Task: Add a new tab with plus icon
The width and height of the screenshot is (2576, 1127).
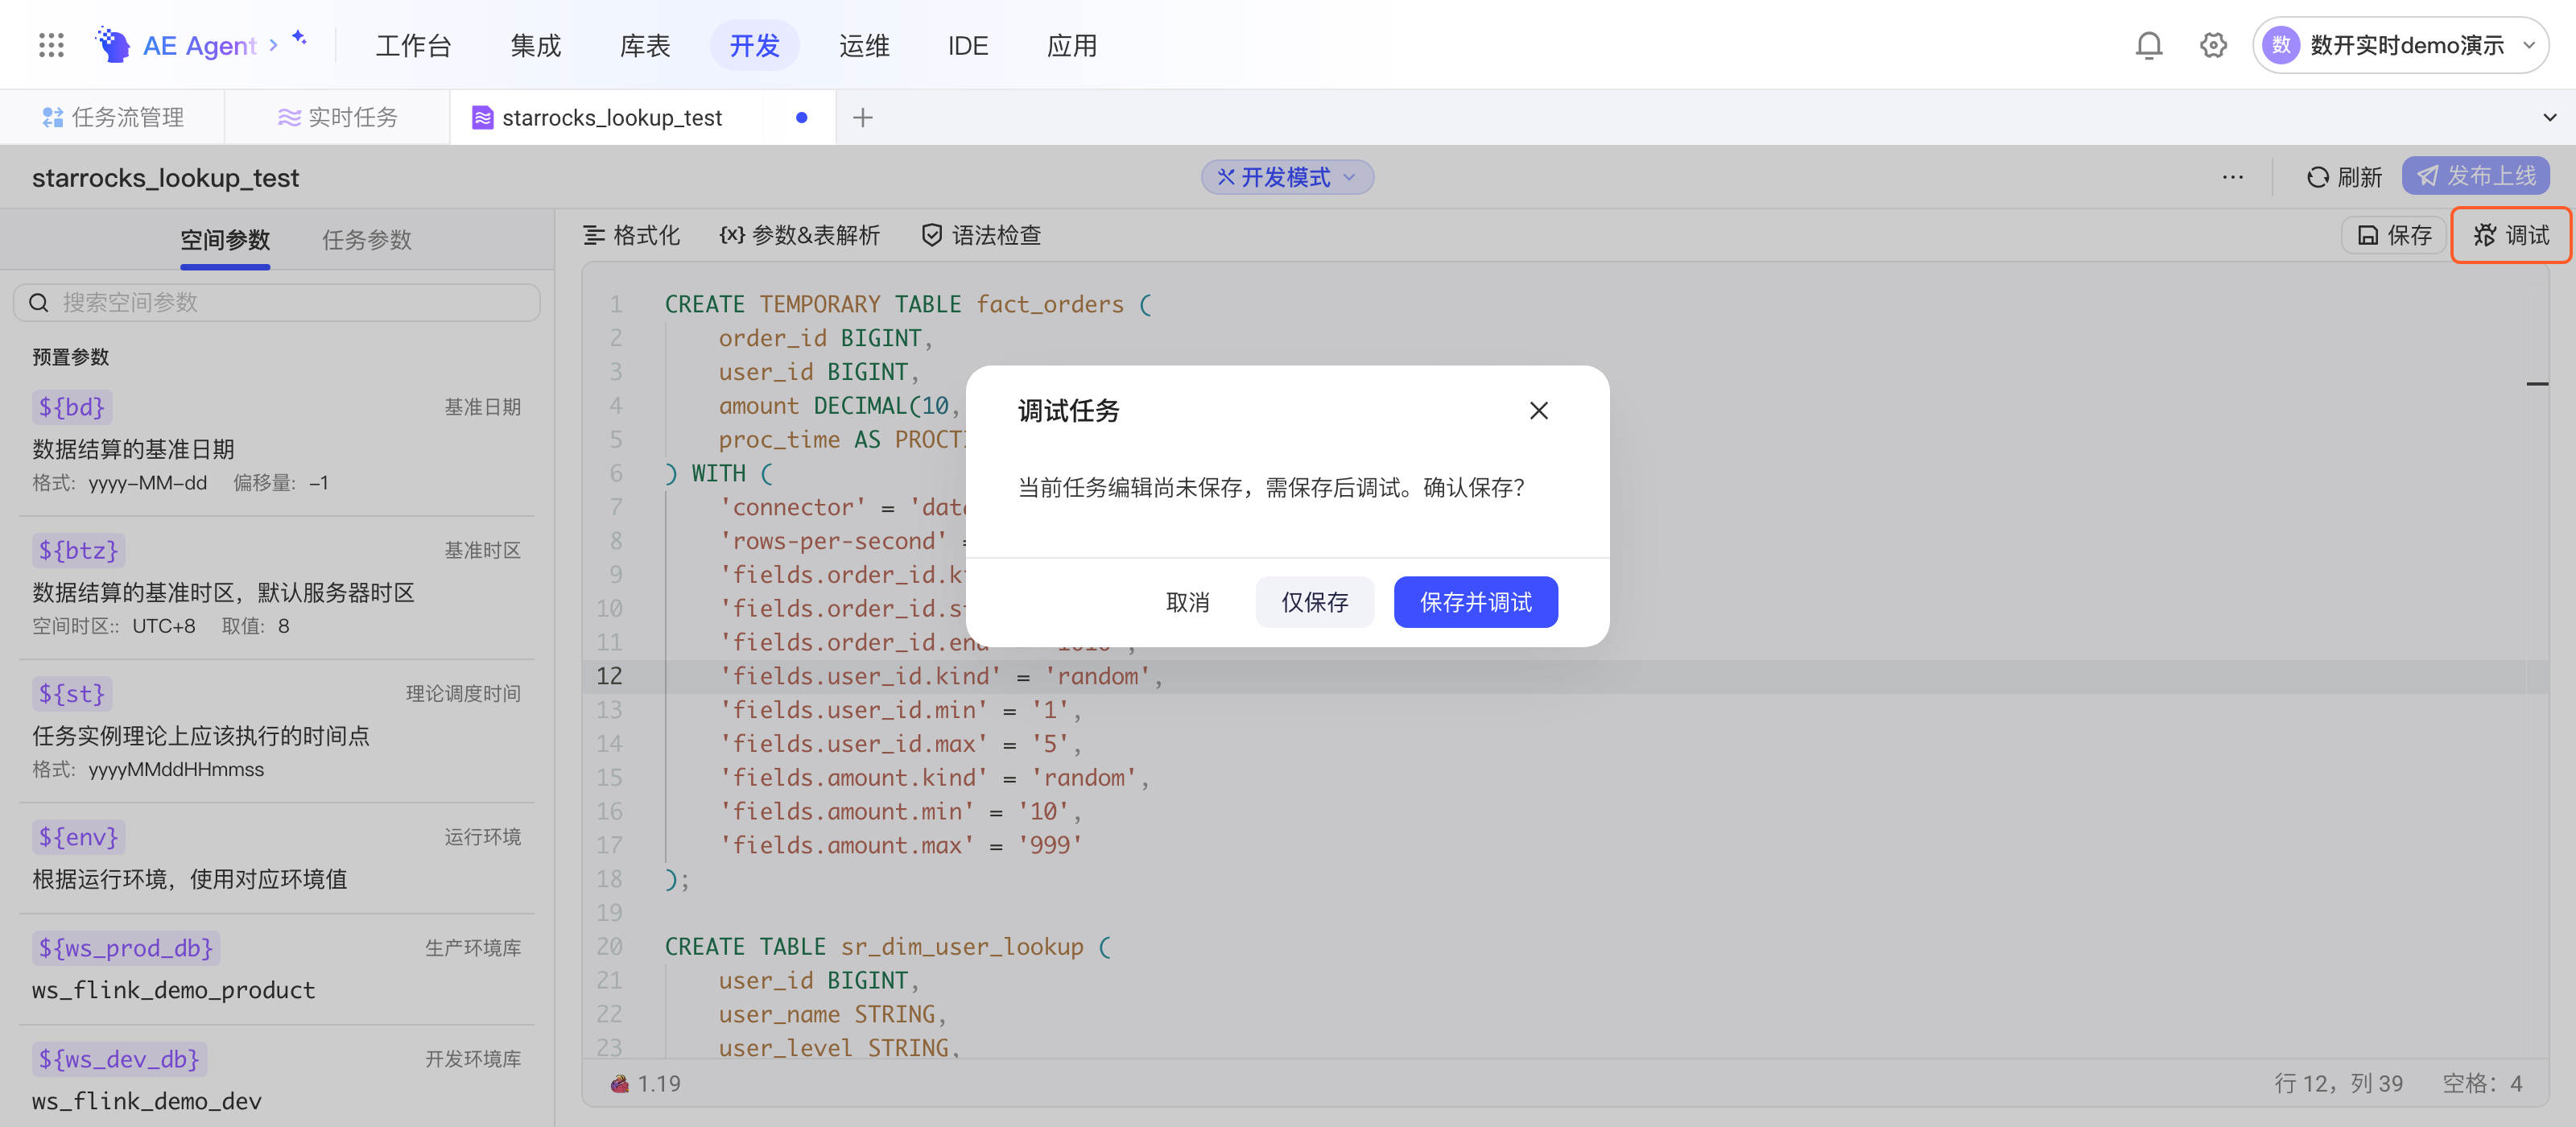Action: [862, 118]
